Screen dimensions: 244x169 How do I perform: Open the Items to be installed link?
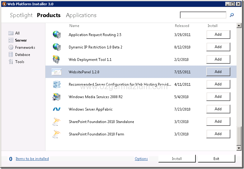[x=32, y=158]
